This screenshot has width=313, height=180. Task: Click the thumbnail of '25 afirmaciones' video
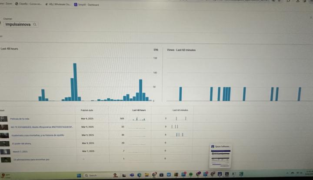6,160
